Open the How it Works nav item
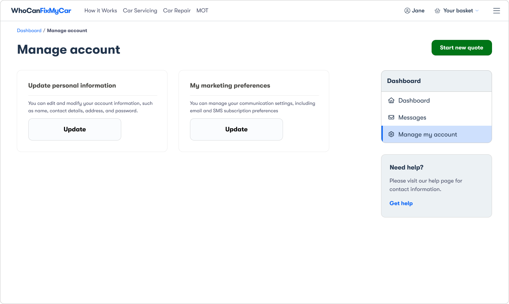 (x=101, y=11)
